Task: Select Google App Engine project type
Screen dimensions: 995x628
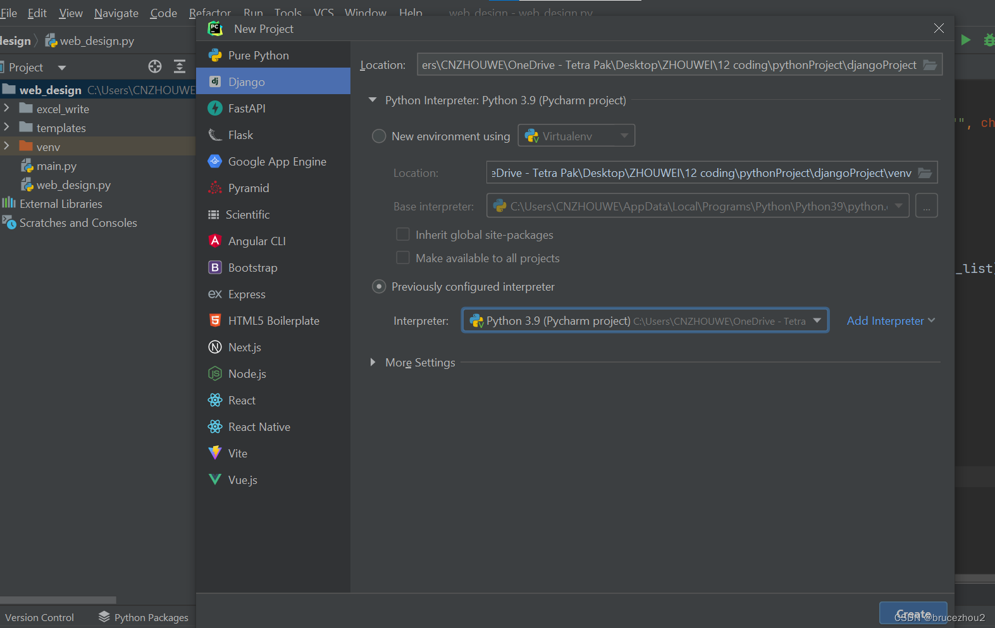Action: pyautogui.click(x=273, y=162)
